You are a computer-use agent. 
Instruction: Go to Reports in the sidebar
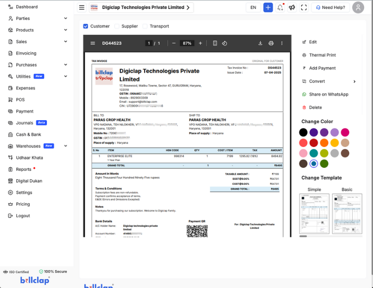coord(23,169)
